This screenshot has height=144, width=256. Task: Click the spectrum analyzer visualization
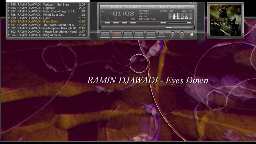point(181,16)
